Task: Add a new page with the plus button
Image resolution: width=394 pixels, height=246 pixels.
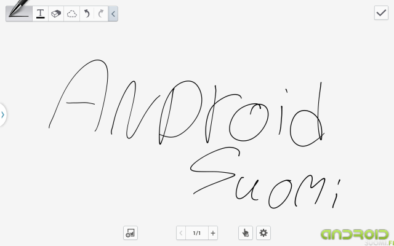Action: point(213,233)
